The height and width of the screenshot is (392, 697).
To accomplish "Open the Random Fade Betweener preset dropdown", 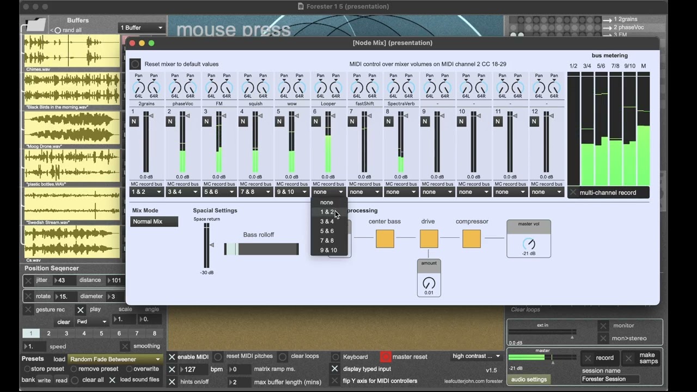I will pyautogui.click(x=115, y=359).
